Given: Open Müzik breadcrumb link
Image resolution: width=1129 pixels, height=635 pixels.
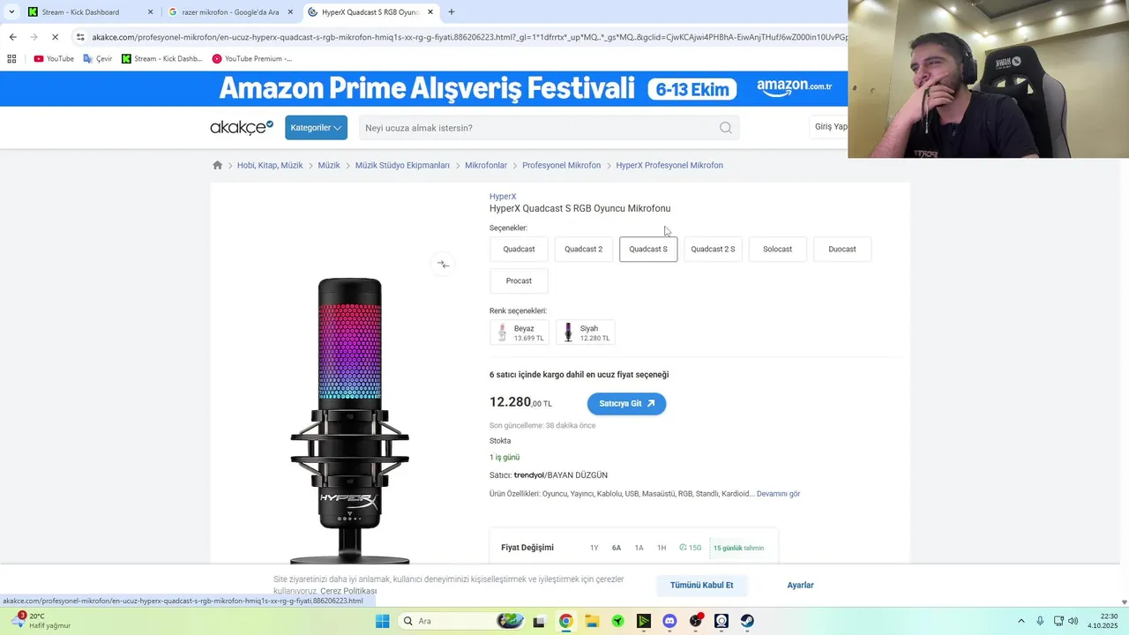Looking at the screenshot, I should point(329,165).
